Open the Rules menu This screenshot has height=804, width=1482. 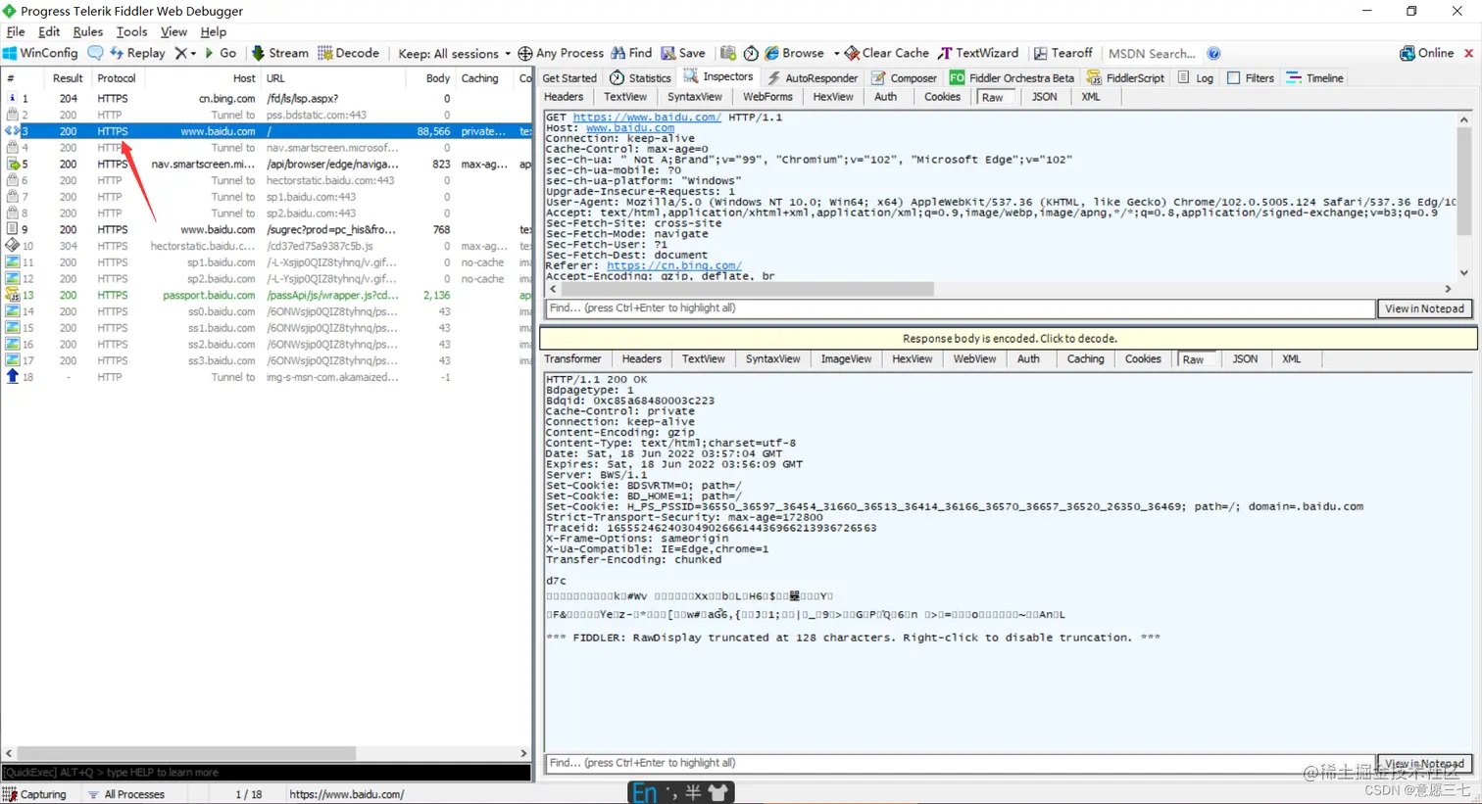pyautogui.click(x=87, y=31)
